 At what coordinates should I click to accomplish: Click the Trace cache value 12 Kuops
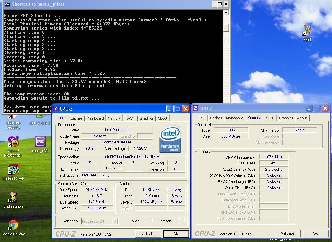[151, 196]
